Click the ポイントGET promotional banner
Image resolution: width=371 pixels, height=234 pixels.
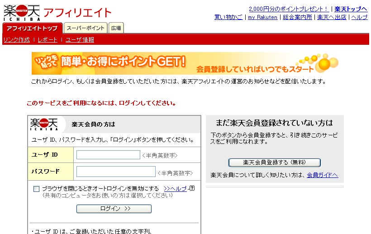click(185, 63)
